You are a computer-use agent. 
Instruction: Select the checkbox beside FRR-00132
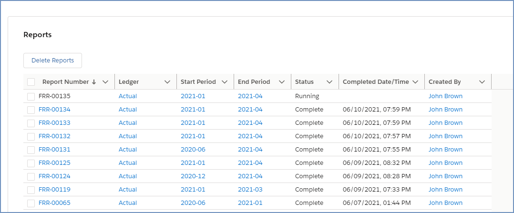tap(31, 136)
